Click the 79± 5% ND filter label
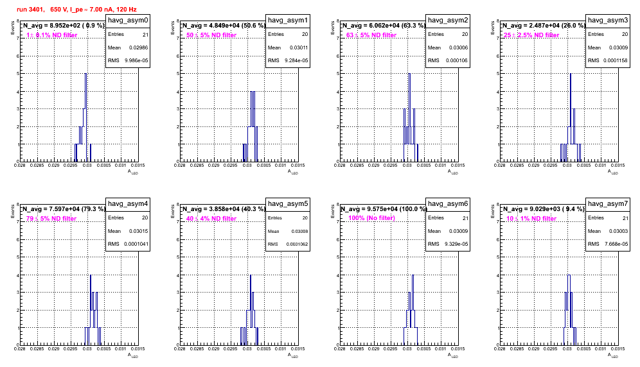Viewport: 640px width, 367px height. point(51,219)
